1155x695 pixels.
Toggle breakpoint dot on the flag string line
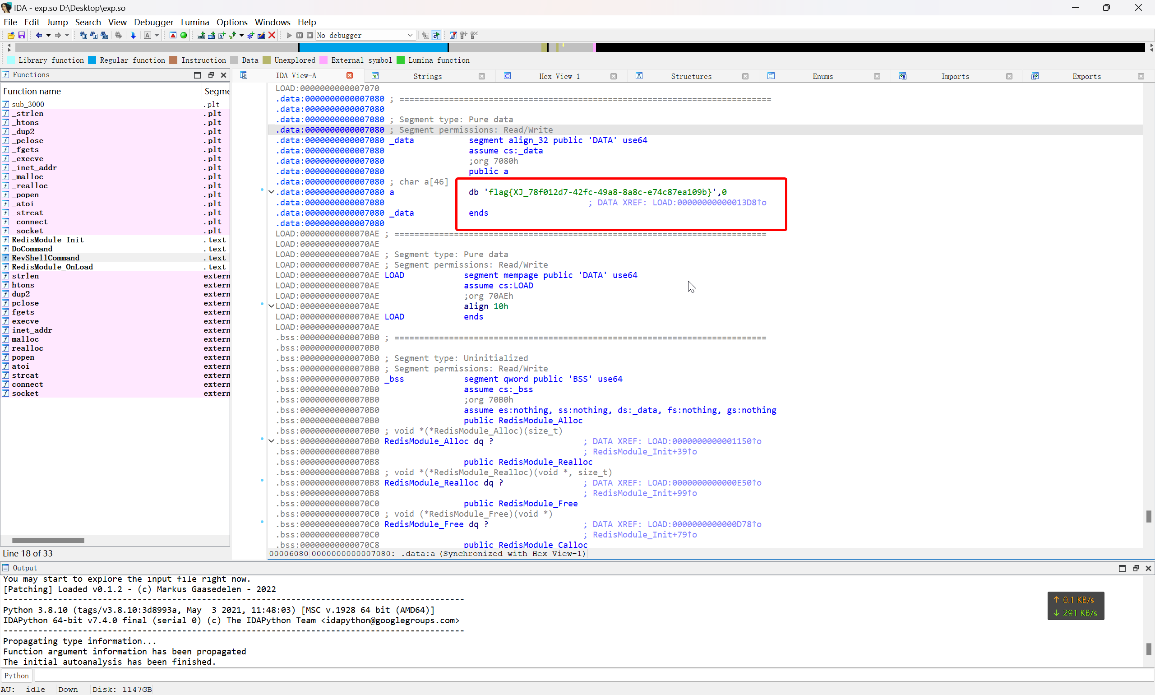[262, 190]
